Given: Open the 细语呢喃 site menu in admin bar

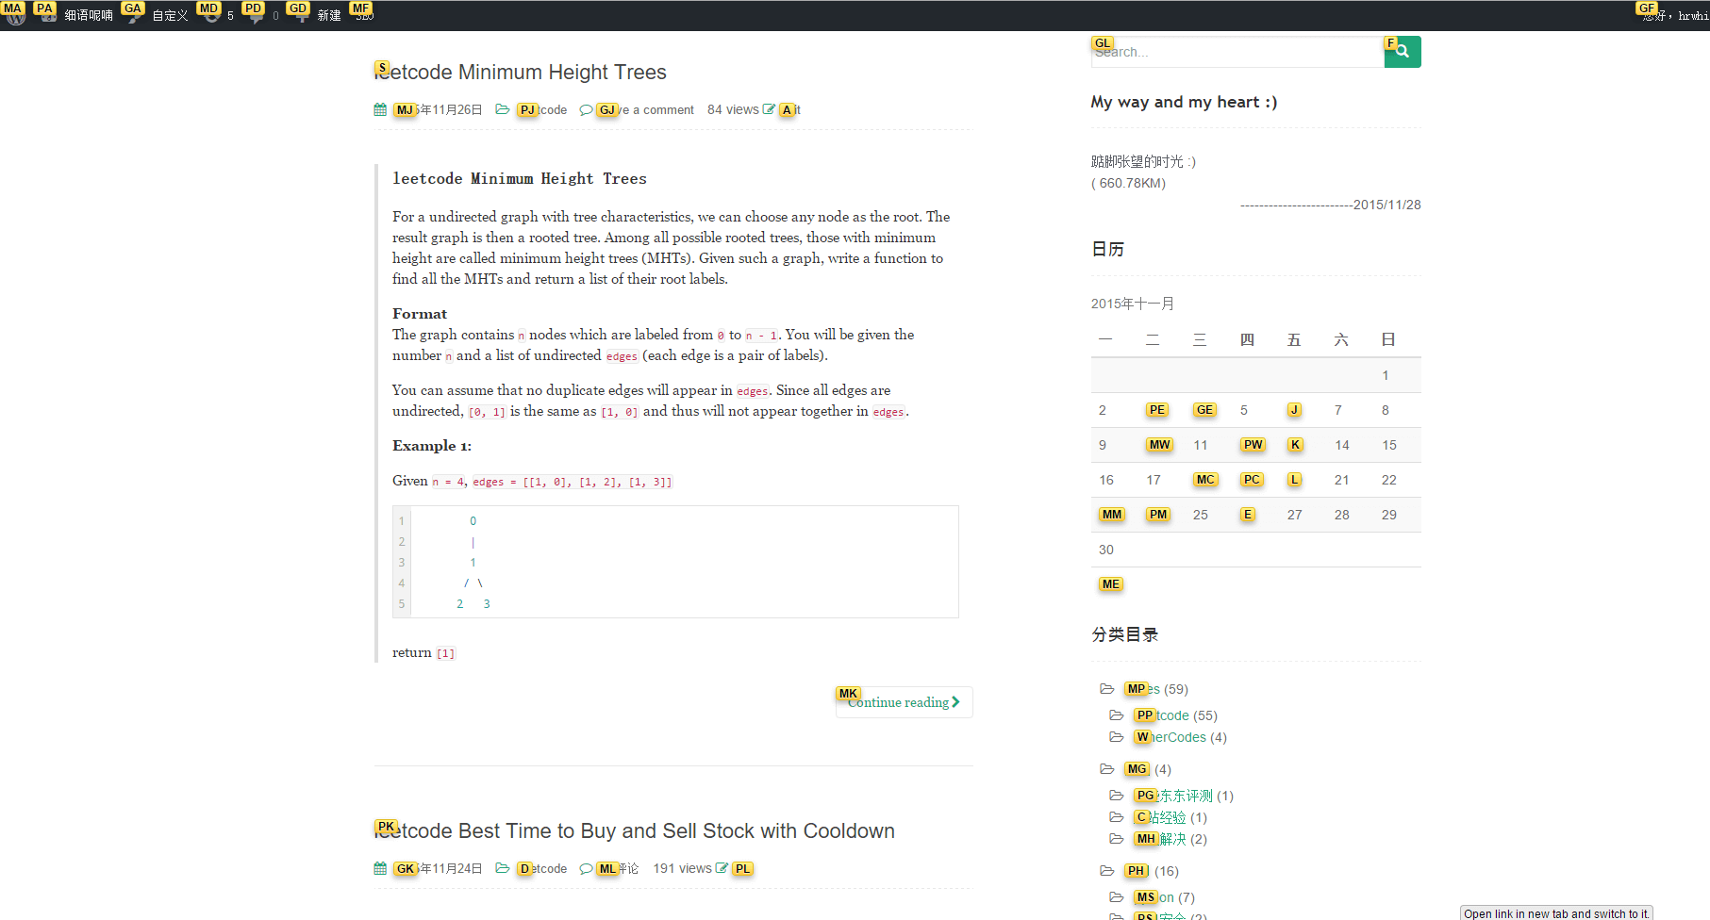Looking at the screenshot, I should (77, 16).
